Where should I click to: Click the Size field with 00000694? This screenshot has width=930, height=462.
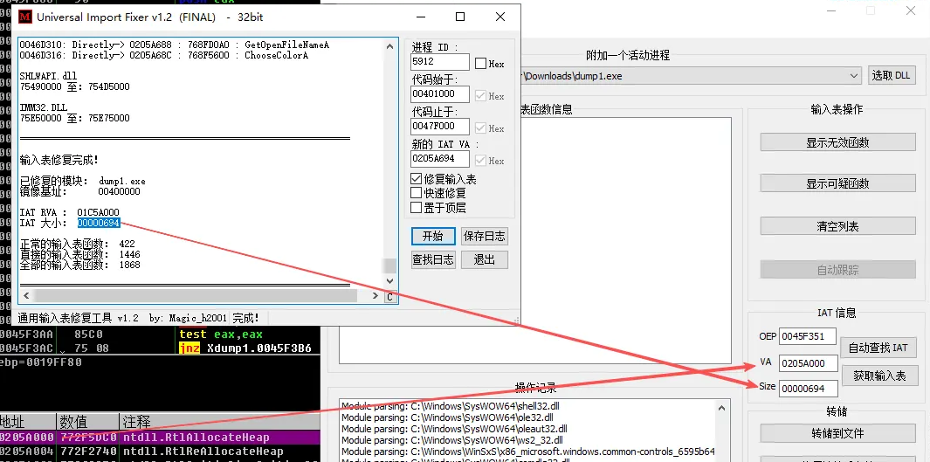[x=809, y=389]
